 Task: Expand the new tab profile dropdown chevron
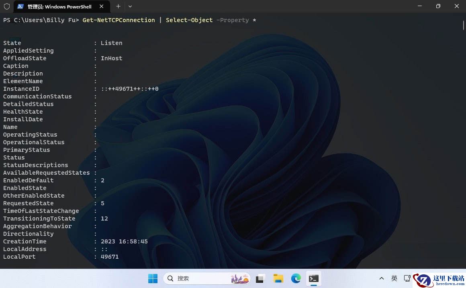[130, 6]
